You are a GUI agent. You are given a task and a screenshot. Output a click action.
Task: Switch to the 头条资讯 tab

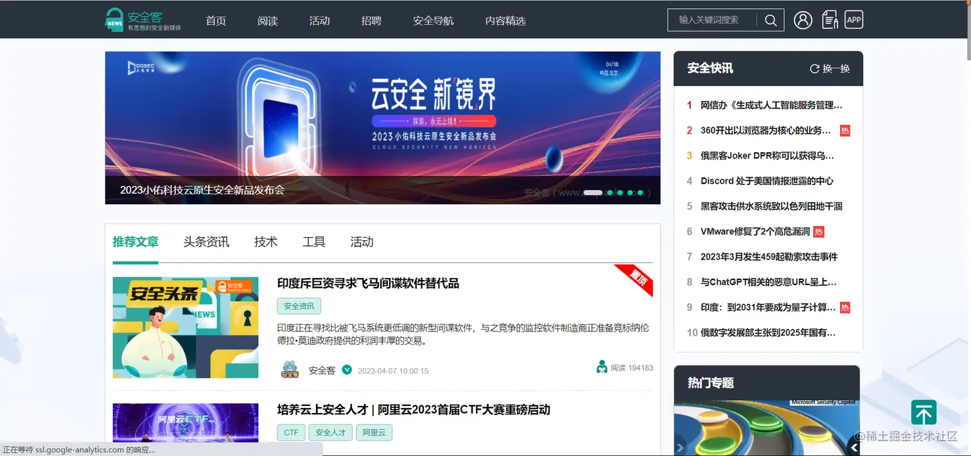click(x=206, y=242)
